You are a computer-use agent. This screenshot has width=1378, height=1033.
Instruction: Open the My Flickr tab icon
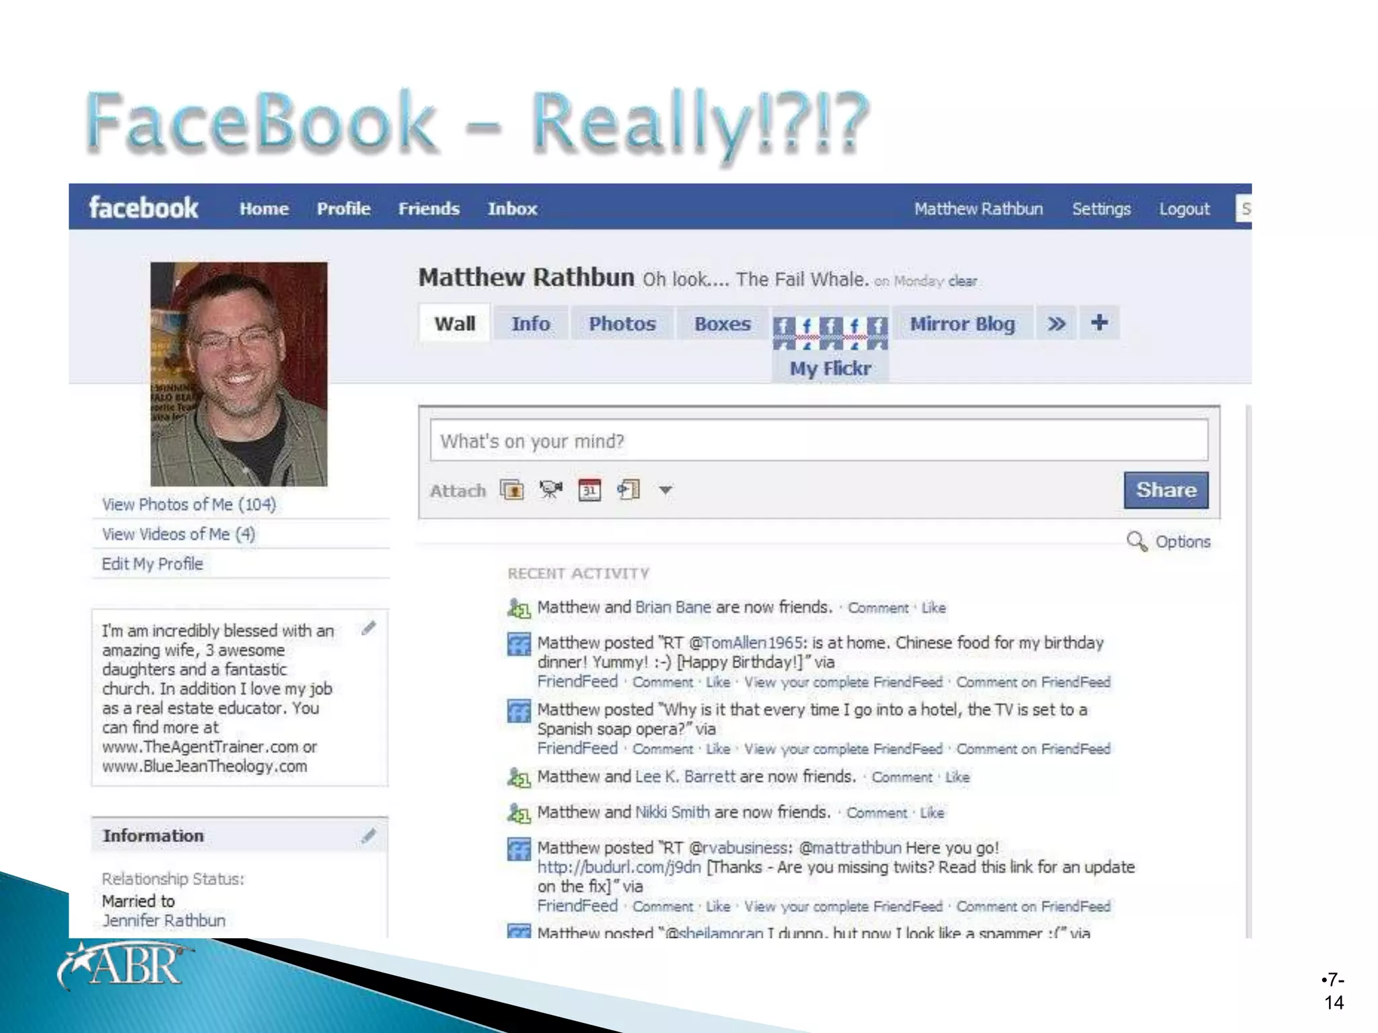pyautogui.click(x=830, y=333)
